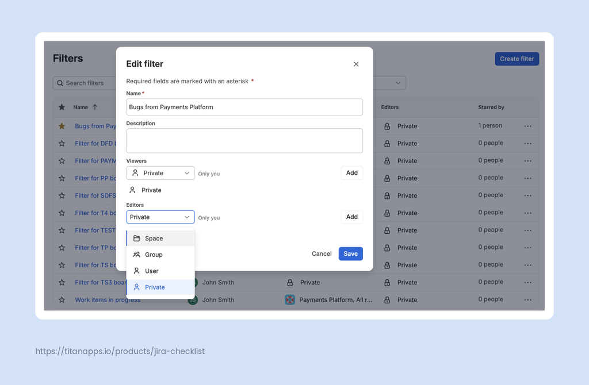The image size is (589, 385).
Task: Open more actions menu for Filter for SDFS row
Action: (528, 195)
